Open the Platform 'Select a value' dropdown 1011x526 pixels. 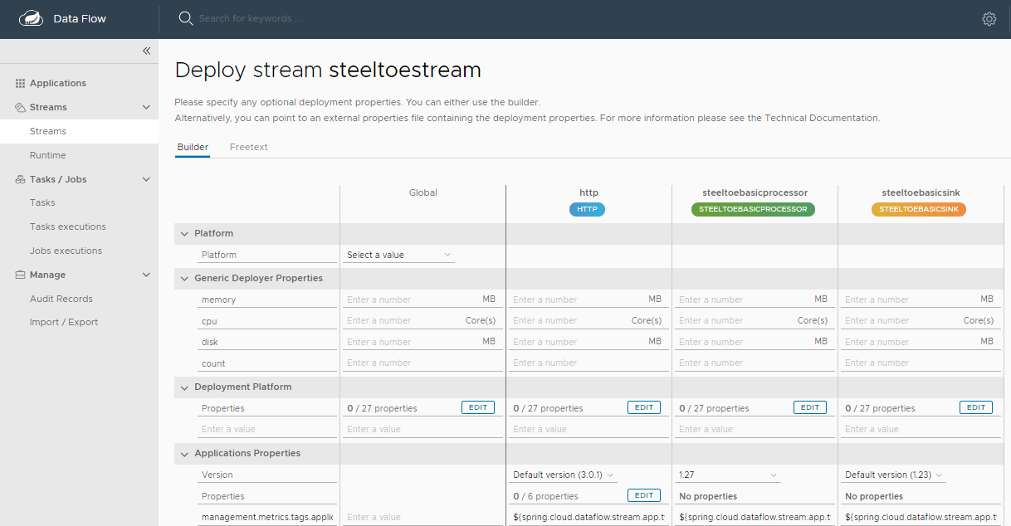pyautogui.click(x=399, y=255)
